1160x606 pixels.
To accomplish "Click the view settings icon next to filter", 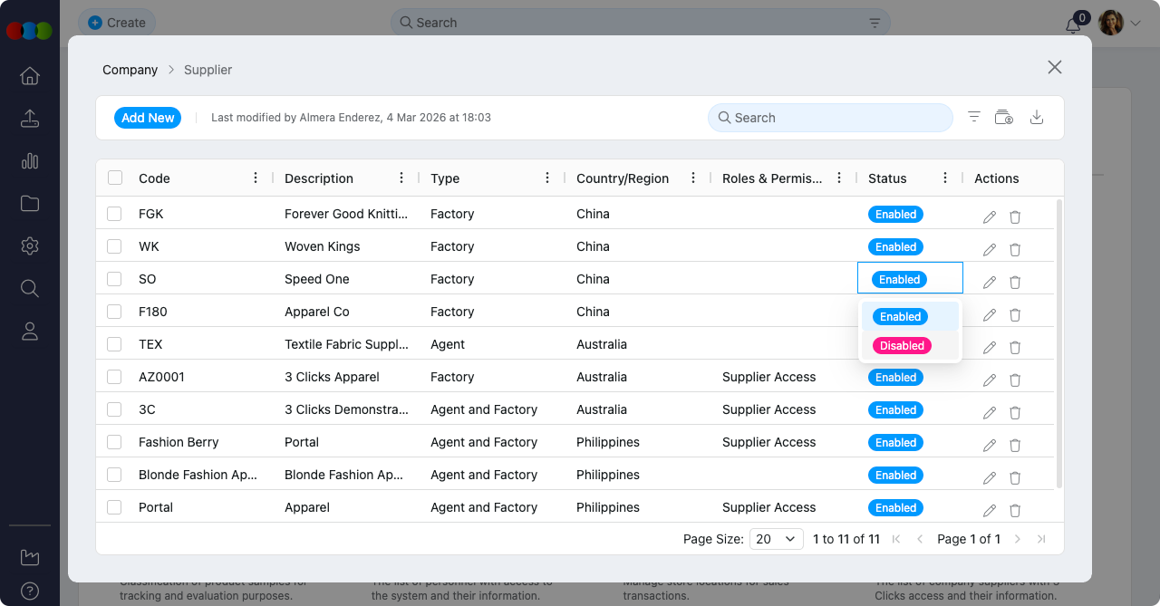I will point(1003,118).
